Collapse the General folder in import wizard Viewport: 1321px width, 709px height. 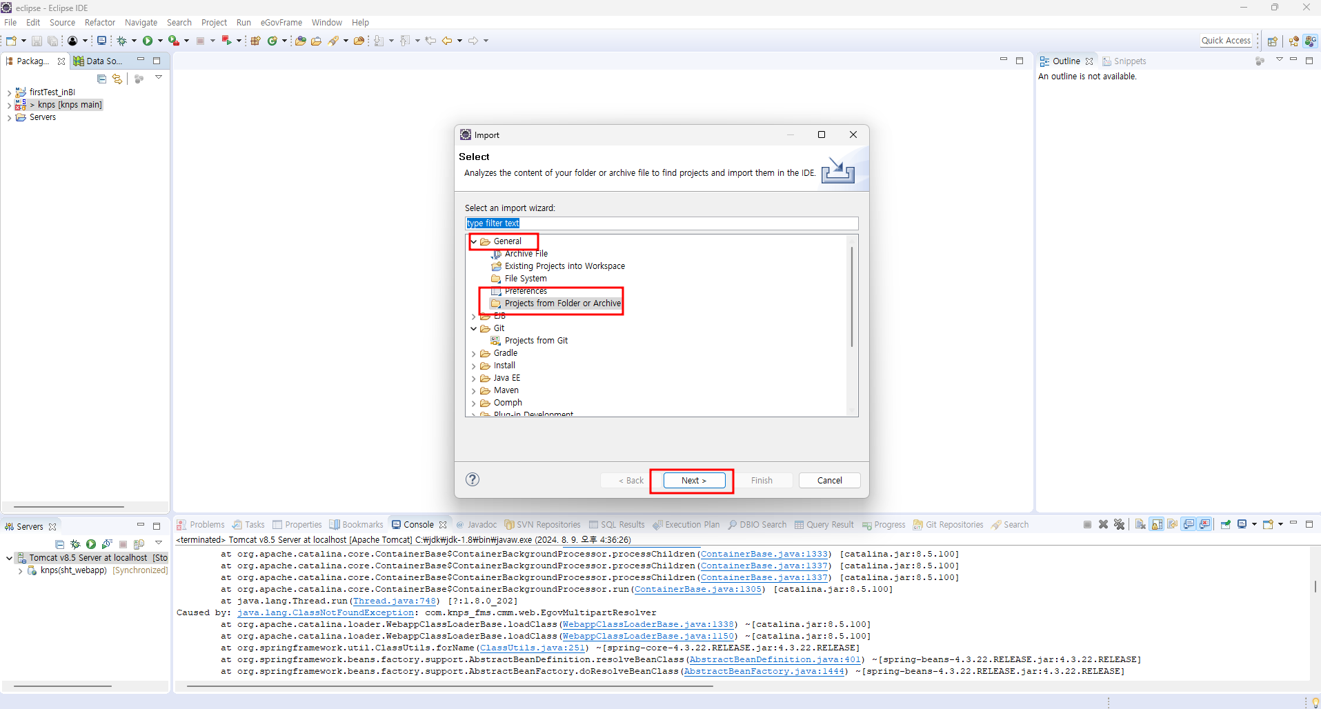(474, 241)
